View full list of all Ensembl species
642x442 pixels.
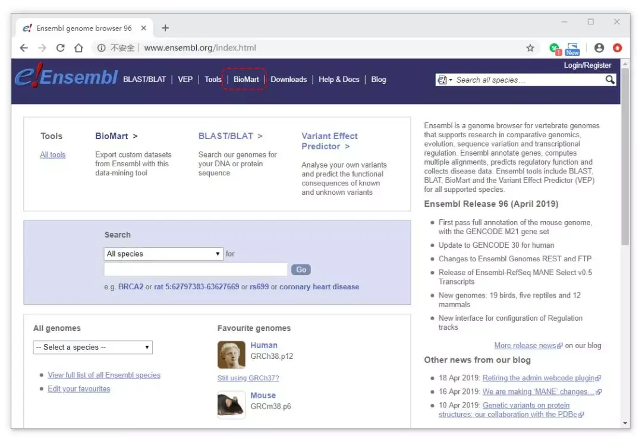coord(104,375)
